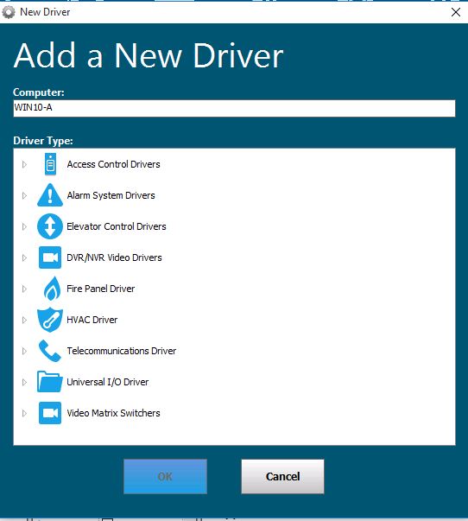Expand the Access Control Drivers node
The width and height of the screenshot is (468, 521).
(24, 164)
